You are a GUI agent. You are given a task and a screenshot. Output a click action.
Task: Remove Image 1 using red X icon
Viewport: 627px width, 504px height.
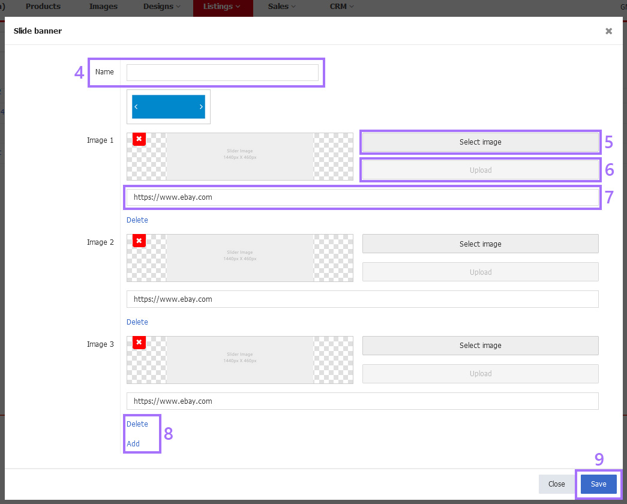click(x=139, y=139)
